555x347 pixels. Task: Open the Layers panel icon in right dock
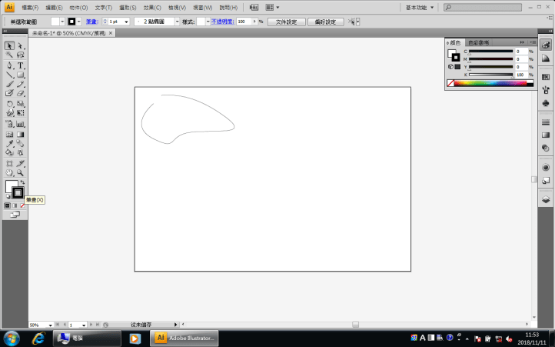click(x=545, y=199)
